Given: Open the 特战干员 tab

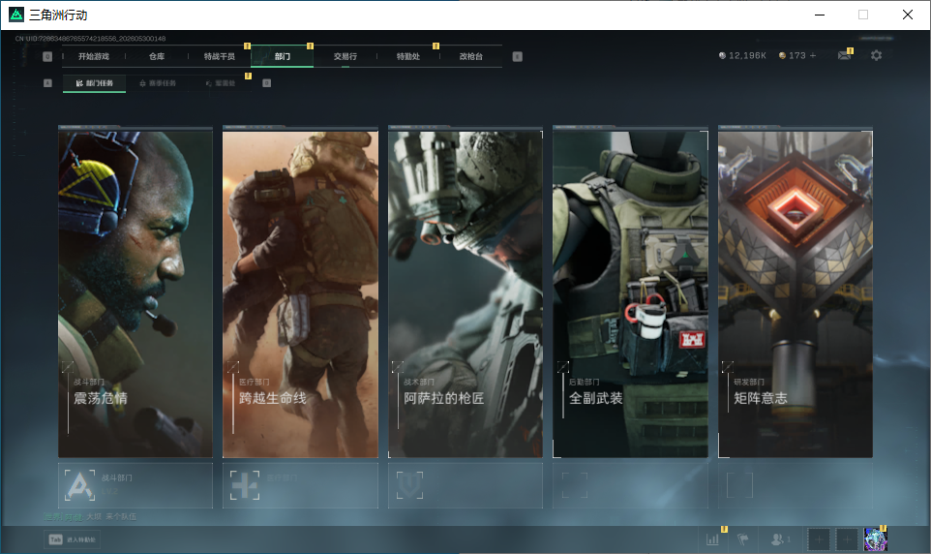Looking at the screenshot, I should click(220, 56).
